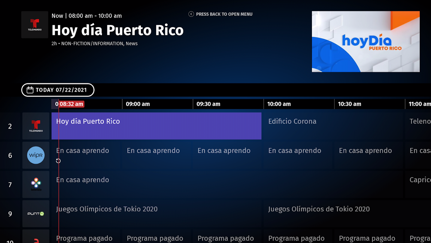Select the channel 10 logo

pos(36,236)
